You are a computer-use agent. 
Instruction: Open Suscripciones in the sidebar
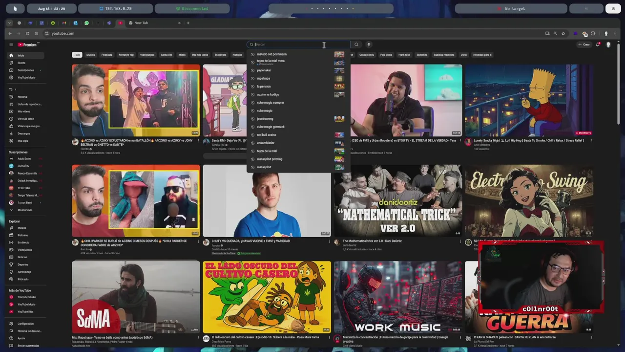coord(24,70)
